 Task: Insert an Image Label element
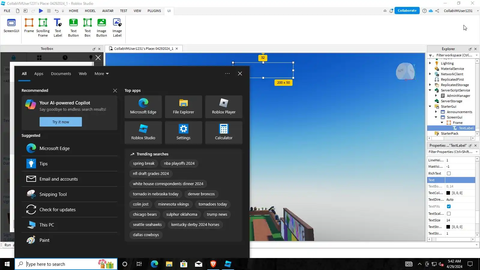117,28
